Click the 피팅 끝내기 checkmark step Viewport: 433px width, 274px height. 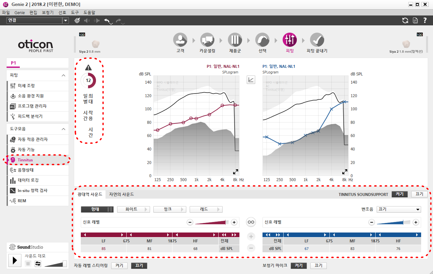point(317,40)
